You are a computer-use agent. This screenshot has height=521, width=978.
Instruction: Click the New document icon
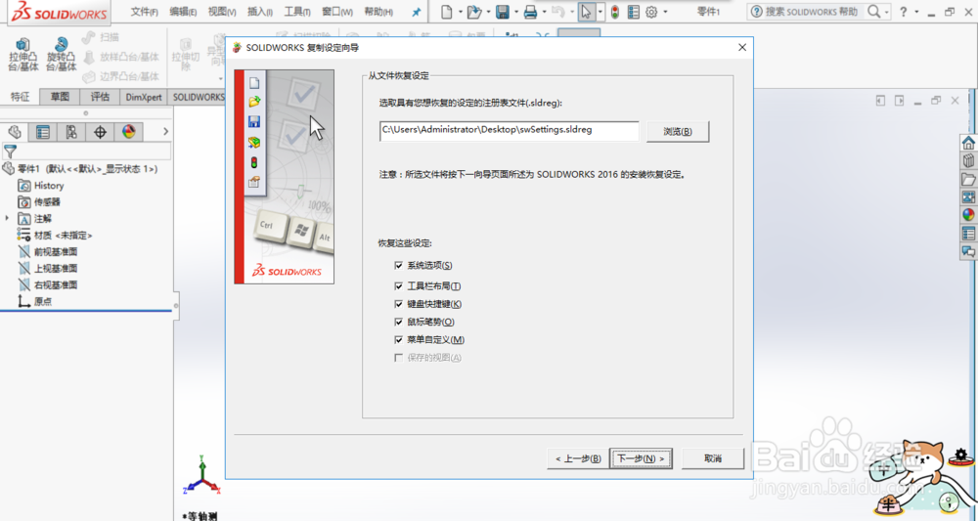tap(447, 12)
